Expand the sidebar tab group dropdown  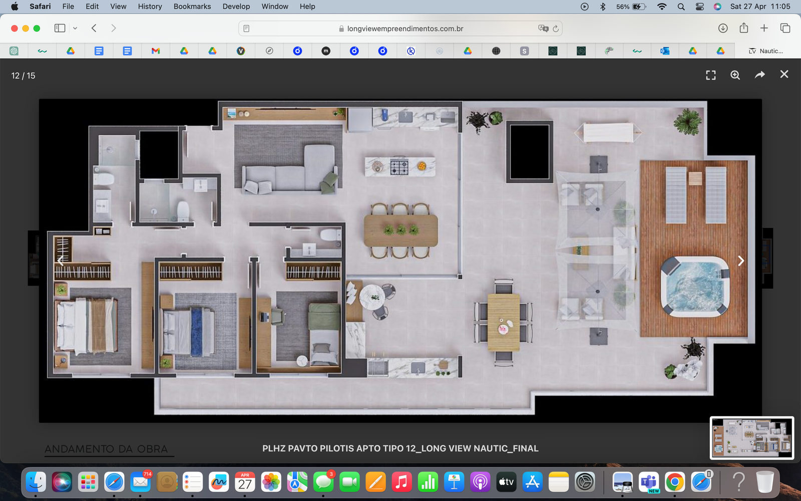[x=75, y=29]
